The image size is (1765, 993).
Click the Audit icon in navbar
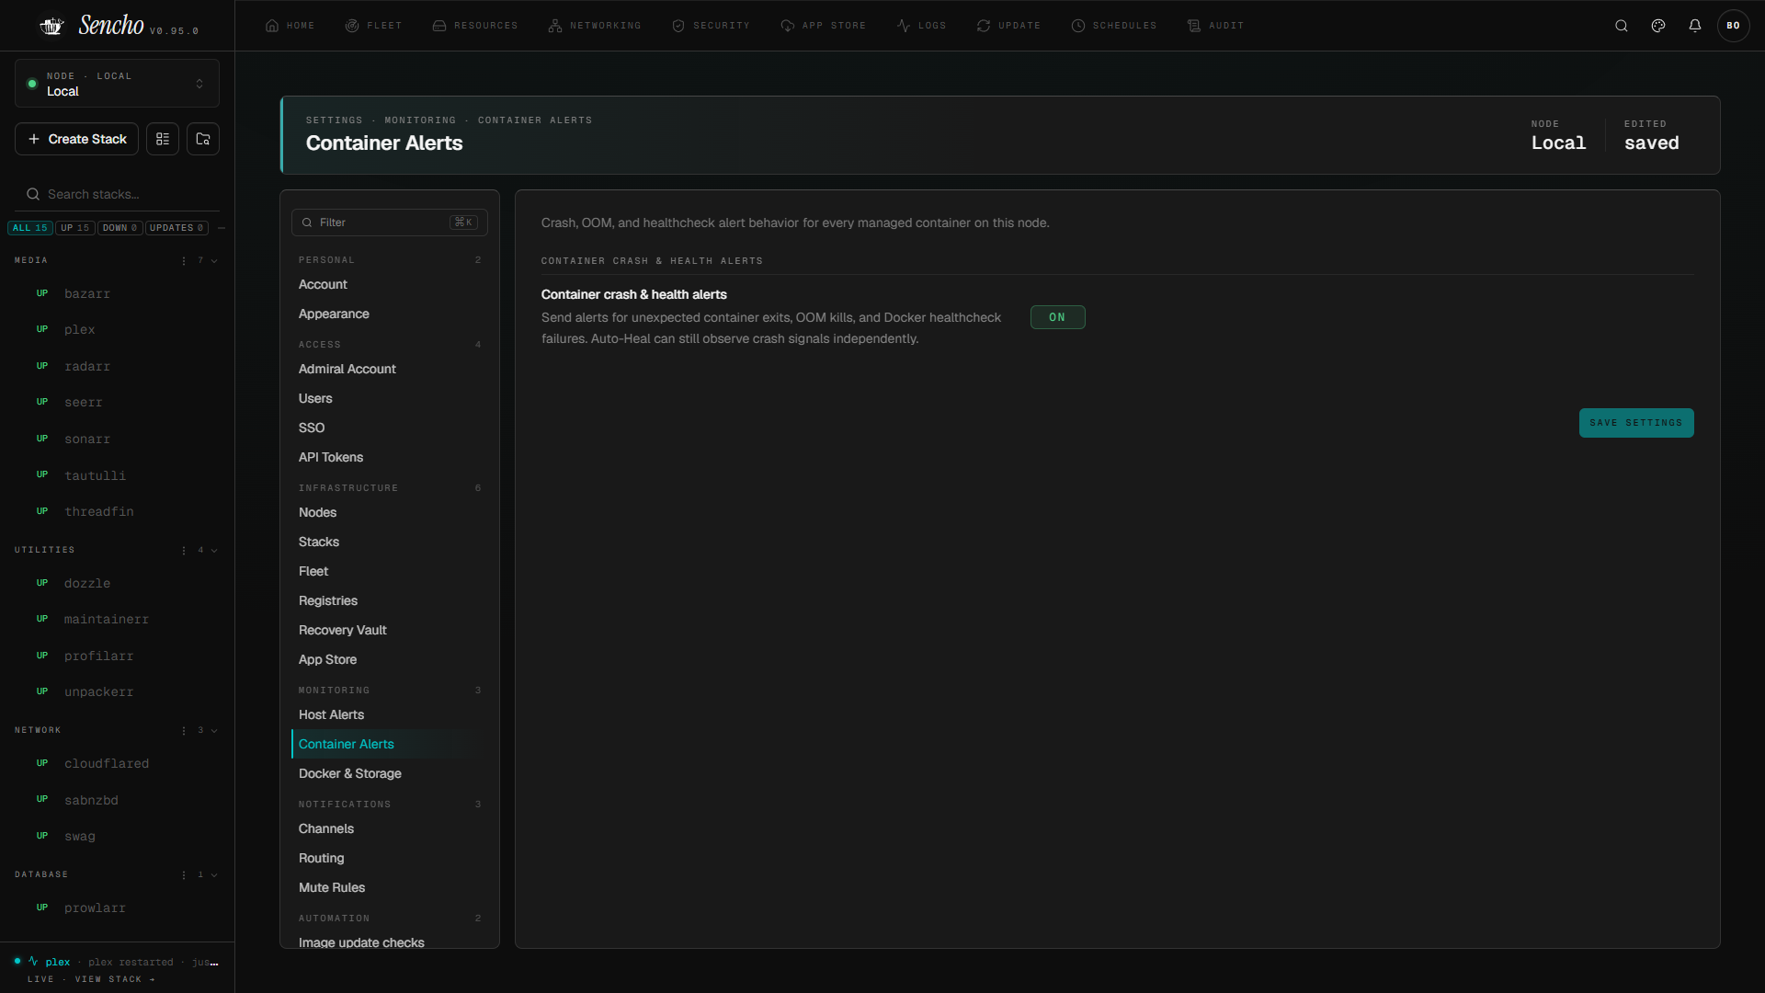coord(1194,26)
